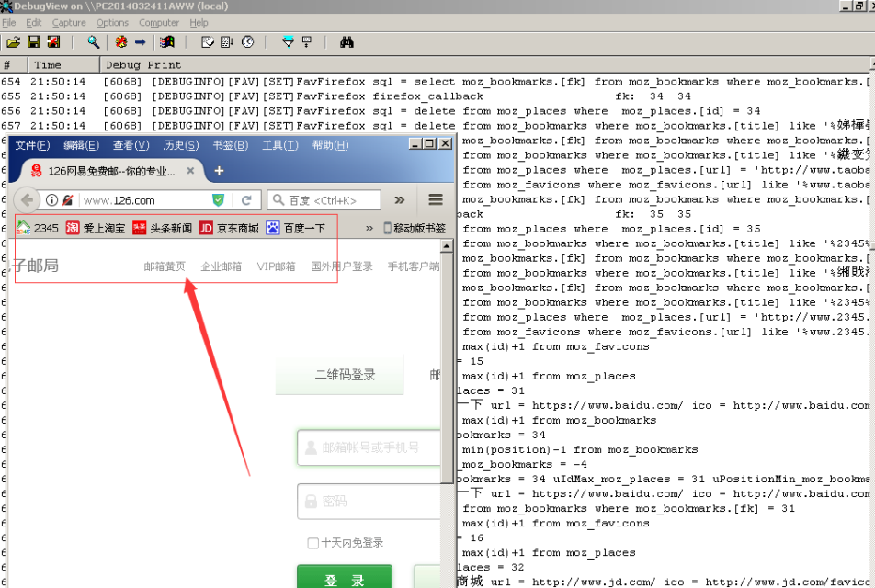This screenshot has height=588, width=875.
Task: Open the 移动版书签 bookmarks folder
Action: (415, 228)
